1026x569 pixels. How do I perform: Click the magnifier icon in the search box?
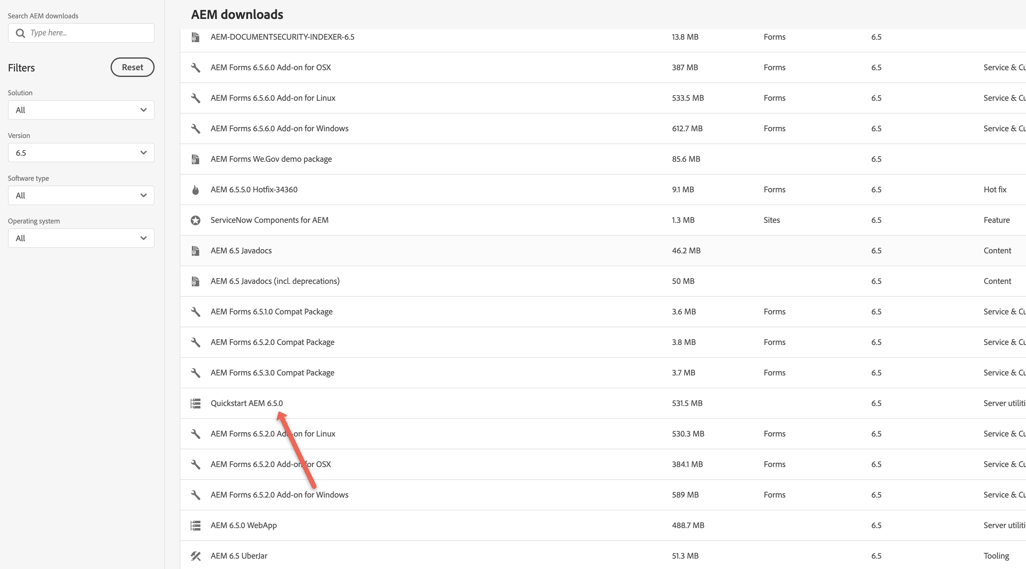click(x=20, y=33)
